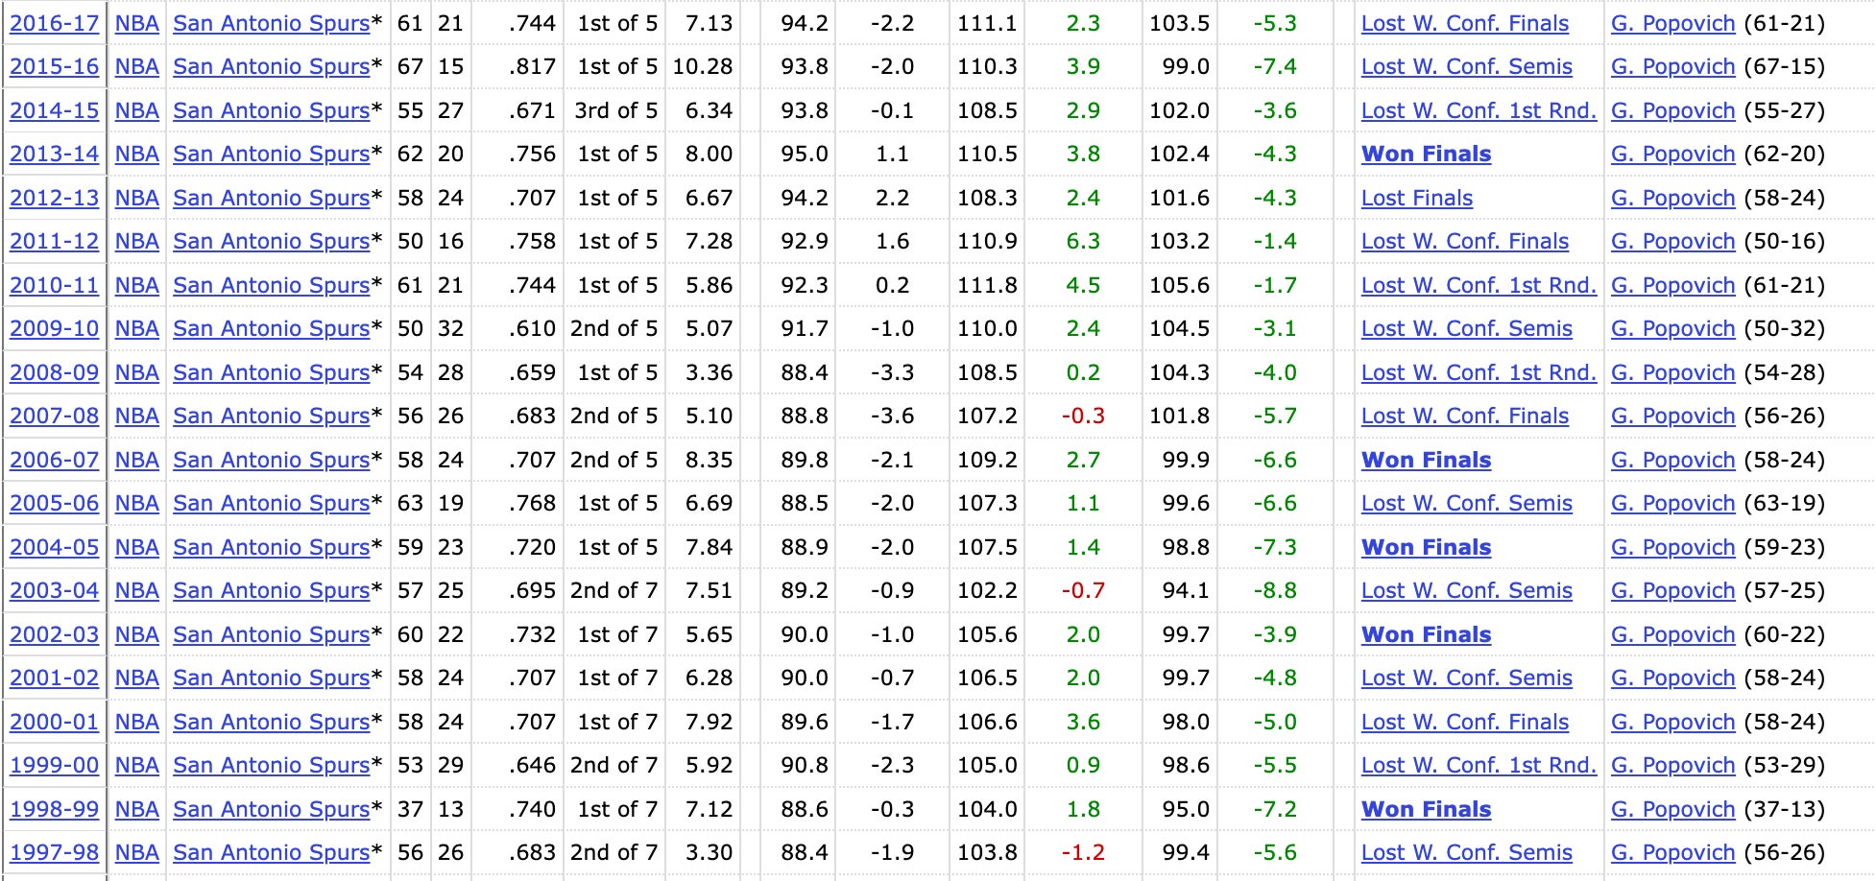
Task: Open the 2016-17 season link
Action: point(54,23)
